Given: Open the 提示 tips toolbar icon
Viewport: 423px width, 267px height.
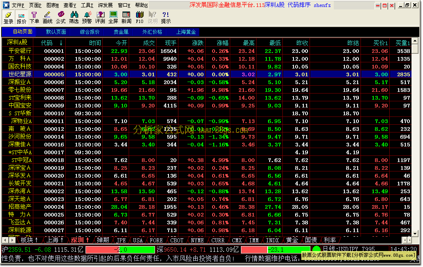Looking at the screenshot, I should point(166,18).
